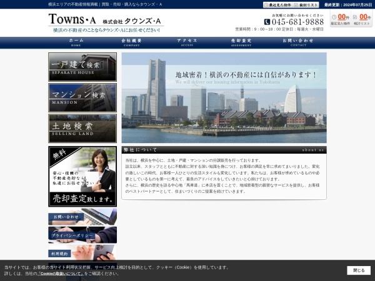The image size is (375, 281).
Task: Open the 売却査定致します free assessment banner
Action: click(82, 177)
